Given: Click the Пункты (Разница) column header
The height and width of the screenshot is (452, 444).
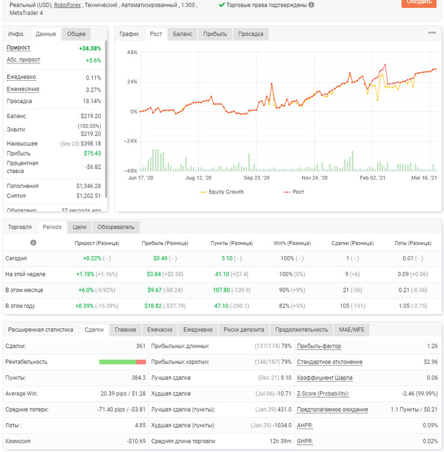Looking at the screenshot, I should point(232,243).
